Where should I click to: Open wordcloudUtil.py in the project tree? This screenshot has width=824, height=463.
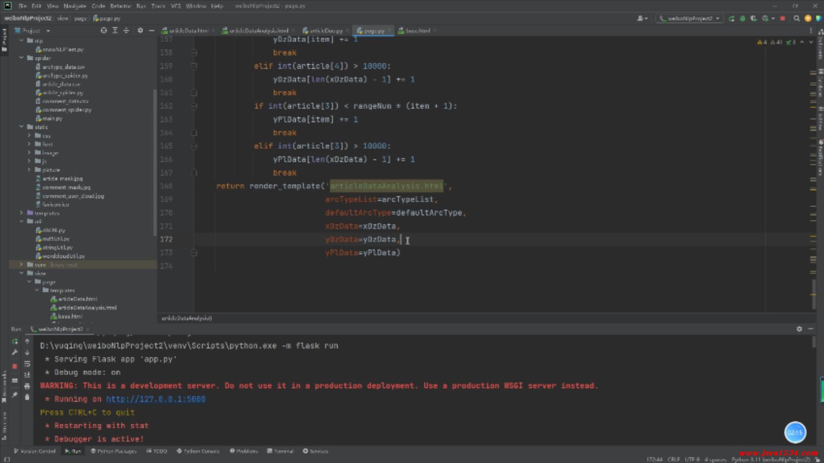(x=63, y=256)
